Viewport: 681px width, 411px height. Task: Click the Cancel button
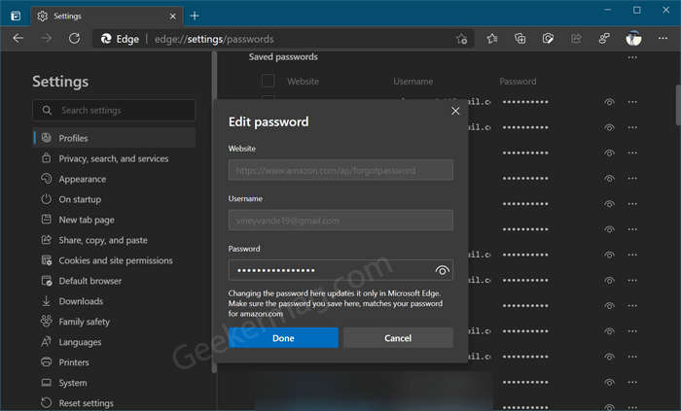(x=398, y=338)
